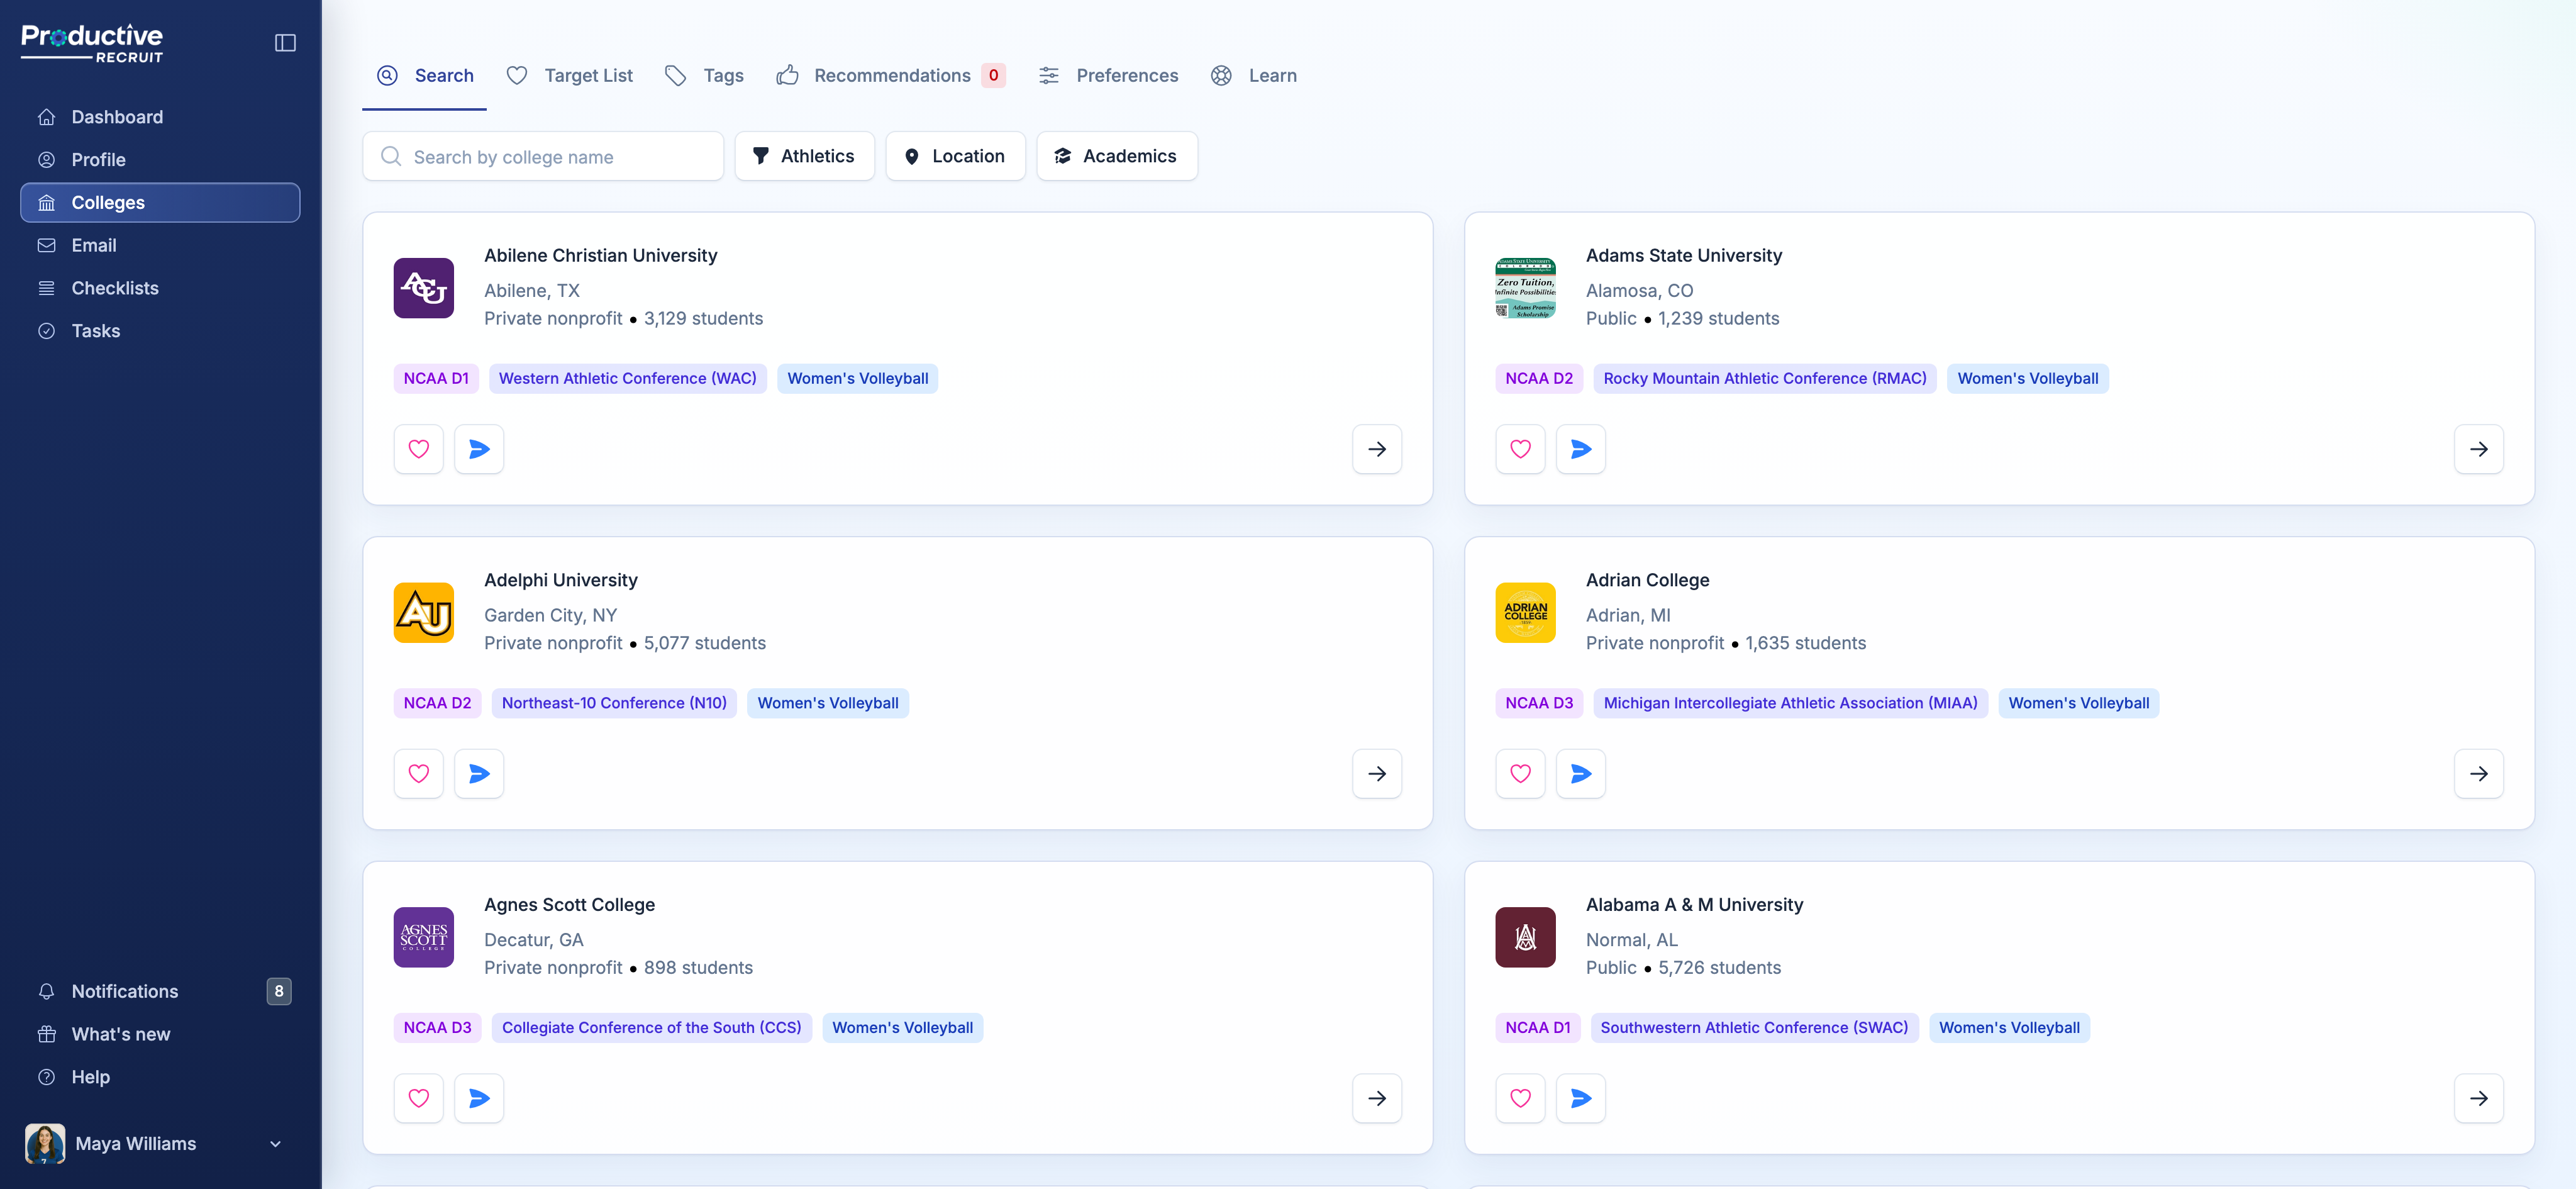The width and height of the screenshot is (2576, 1189).
Task: Open Abilene Christian University name link
Action: coord(601,256)
